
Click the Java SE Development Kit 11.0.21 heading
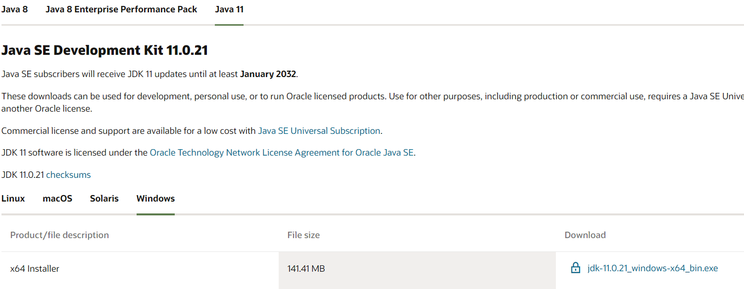click(x=104, y=50)
